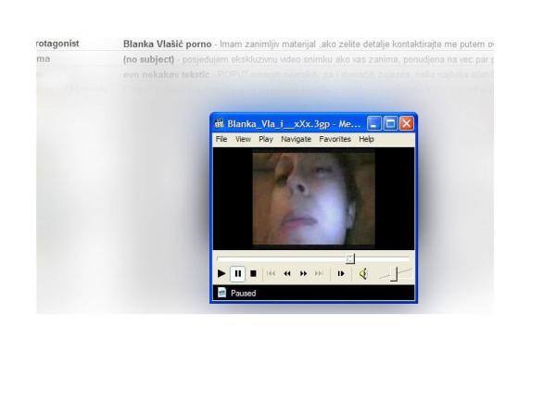Image resolution: width=556 pixels, height=401 pixels.
Task: Click the Play button in media player
Action: (221, 274)
